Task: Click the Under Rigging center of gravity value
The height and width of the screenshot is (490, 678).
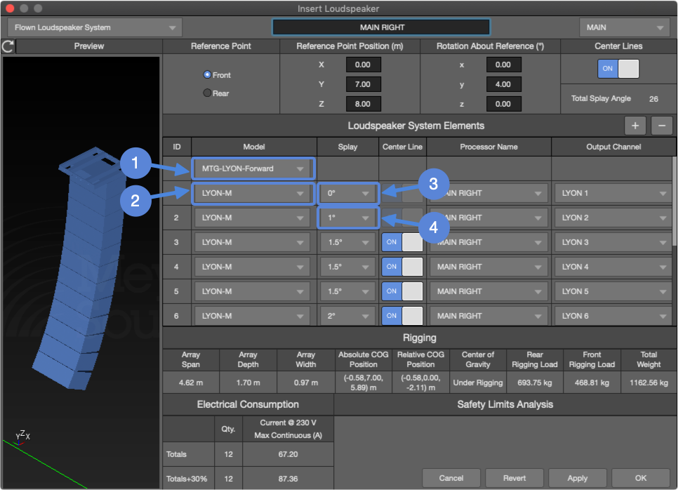Action: coord(478,383)
